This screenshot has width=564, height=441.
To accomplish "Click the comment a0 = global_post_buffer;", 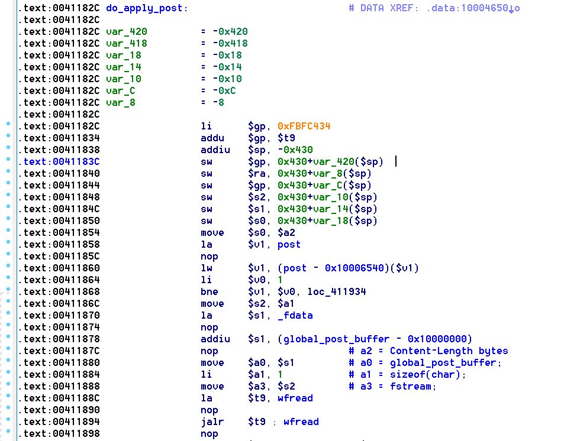I will point(425,363).
